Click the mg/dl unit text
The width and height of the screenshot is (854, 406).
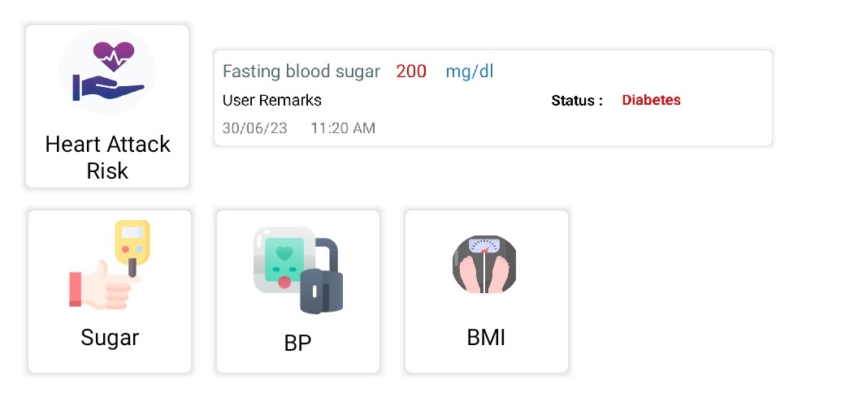(x=470, y=71)
